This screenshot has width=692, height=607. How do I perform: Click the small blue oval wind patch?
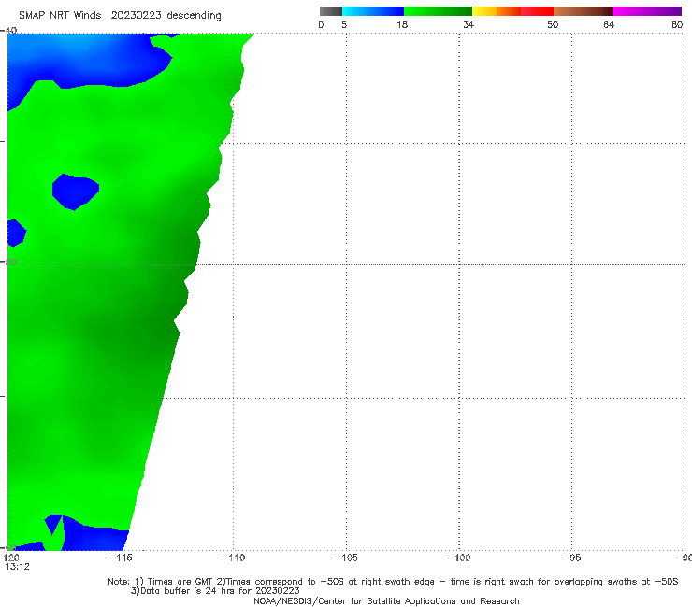pyautogui.click(x=75, y=191)
